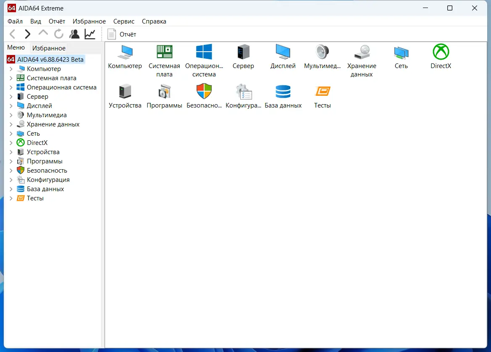Expand the Операционная система tree node
This screenshot has height=352, width=491.
point(11,87)
